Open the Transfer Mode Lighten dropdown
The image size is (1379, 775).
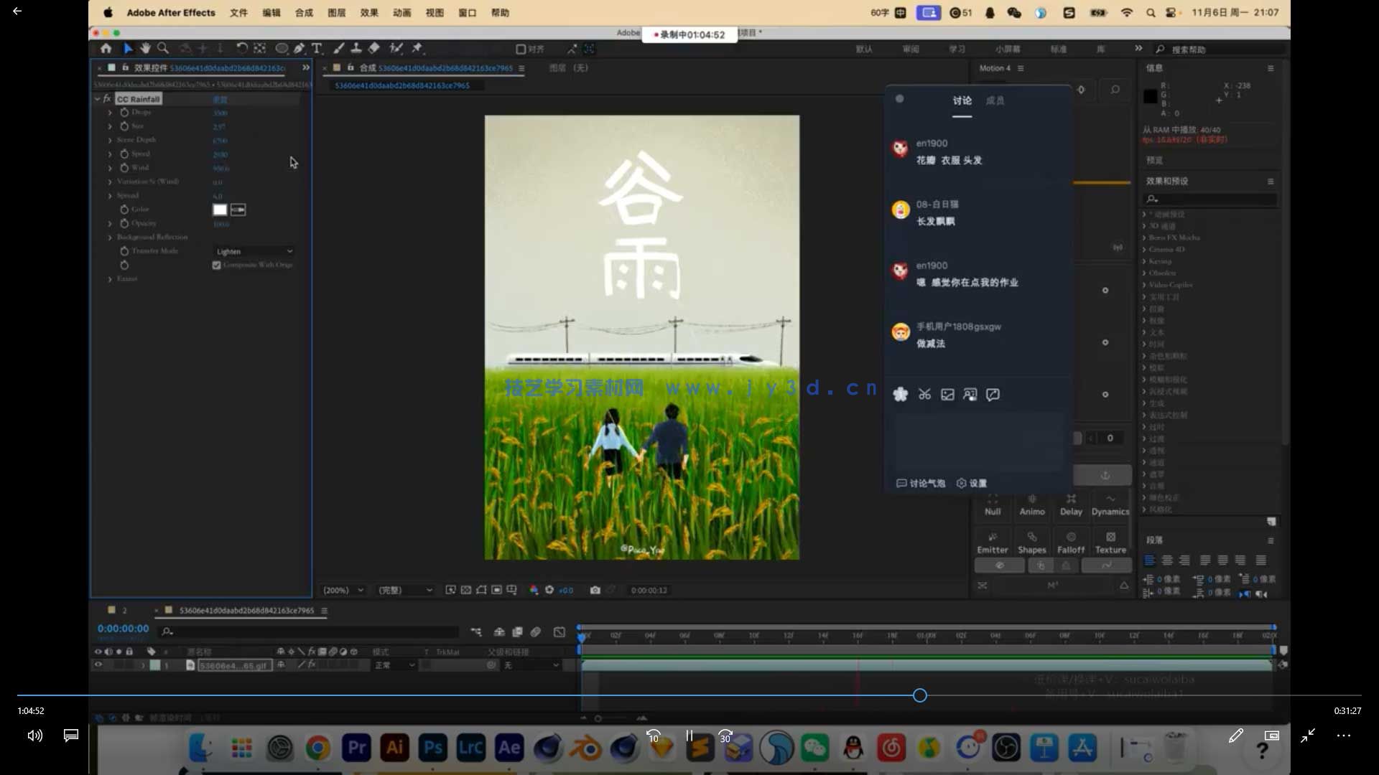click(x=254, y=251)
